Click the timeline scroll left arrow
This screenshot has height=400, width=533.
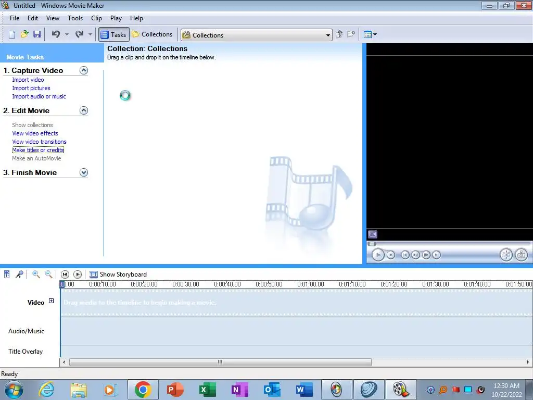pos(64,362)
